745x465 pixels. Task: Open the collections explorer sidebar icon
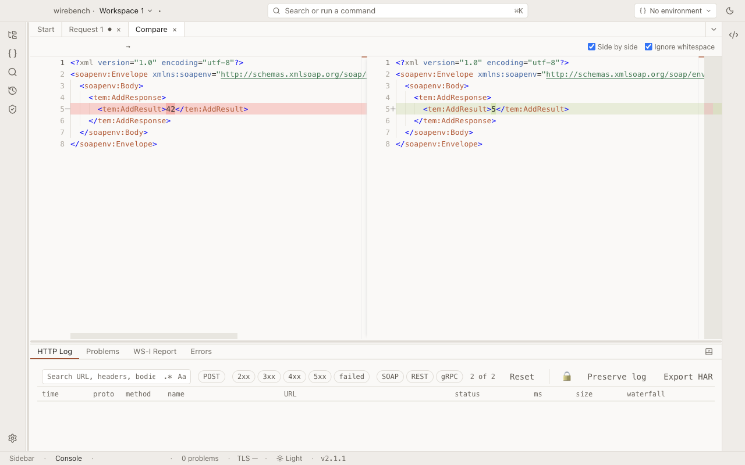click(x=12, y=35)
